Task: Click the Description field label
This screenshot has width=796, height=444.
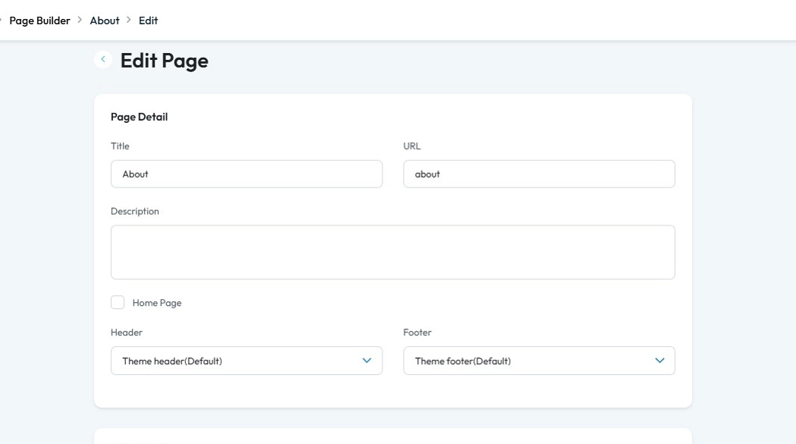Action: pos(135,211)
